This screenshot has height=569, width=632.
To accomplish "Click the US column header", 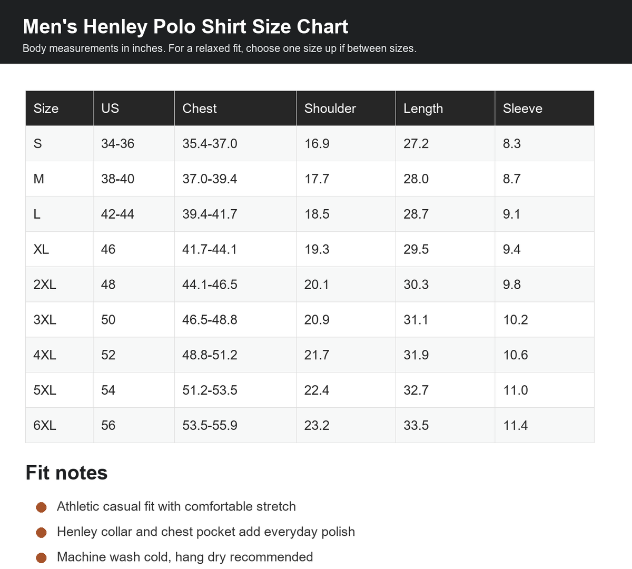I will [134, 108].
